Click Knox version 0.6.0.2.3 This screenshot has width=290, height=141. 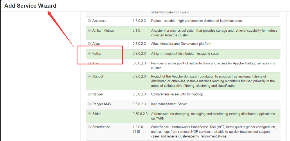click(x=139, y=63)
